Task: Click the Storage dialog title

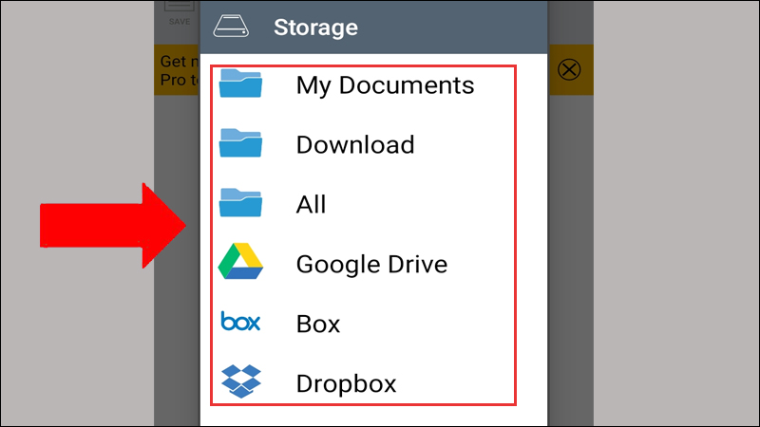Action: 315,28
